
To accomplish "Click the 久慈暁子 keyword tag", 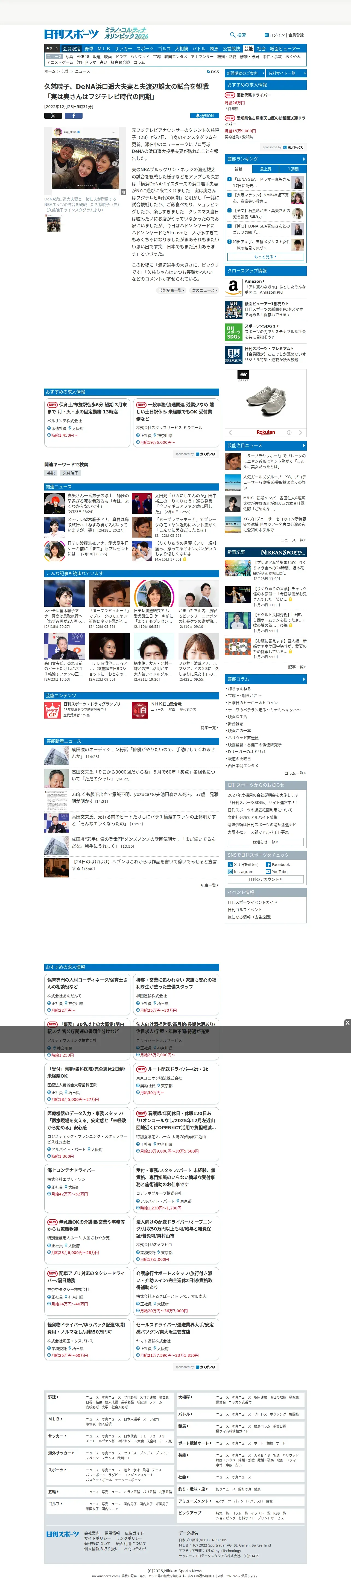I will coord(70,473).
